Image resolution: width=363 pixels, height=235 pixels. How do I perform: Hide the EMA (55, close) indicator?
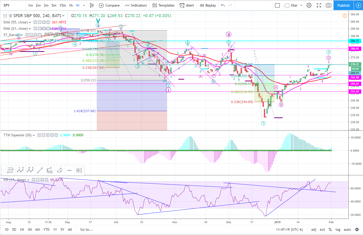[35, 22]
